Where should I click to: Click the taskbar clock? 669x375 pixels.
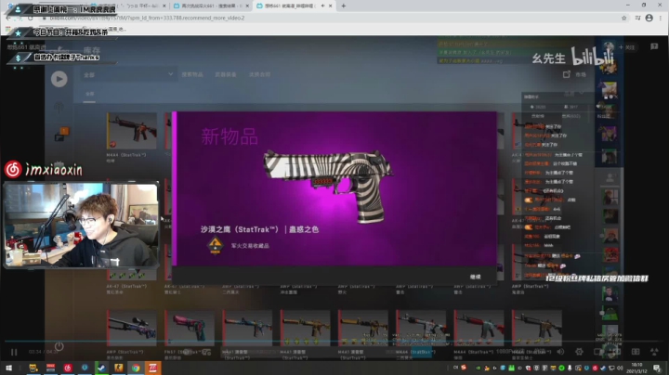[636, 368]
